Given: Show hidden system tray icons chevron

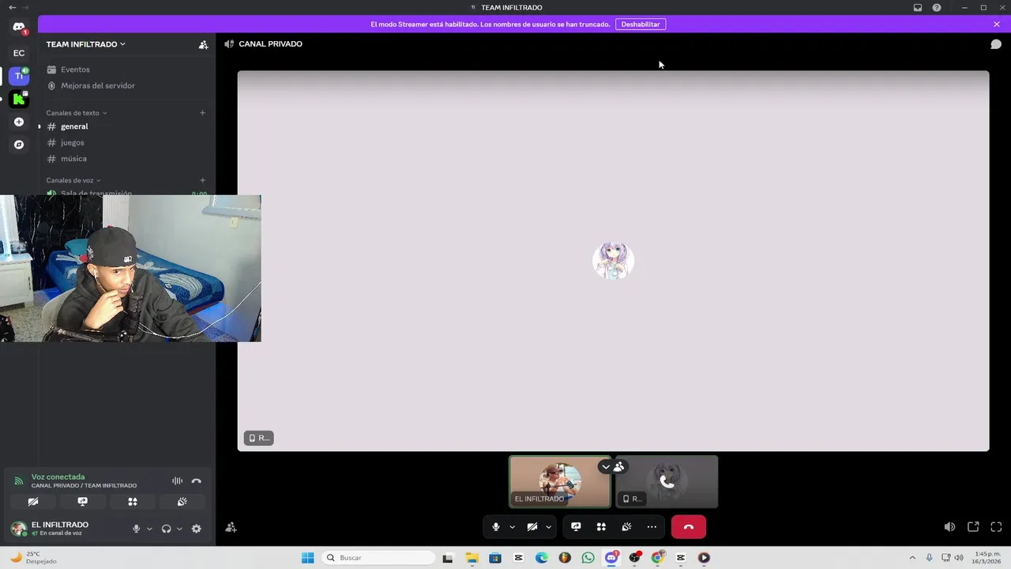Looking at the screenshot, I should tap(912, 558).
